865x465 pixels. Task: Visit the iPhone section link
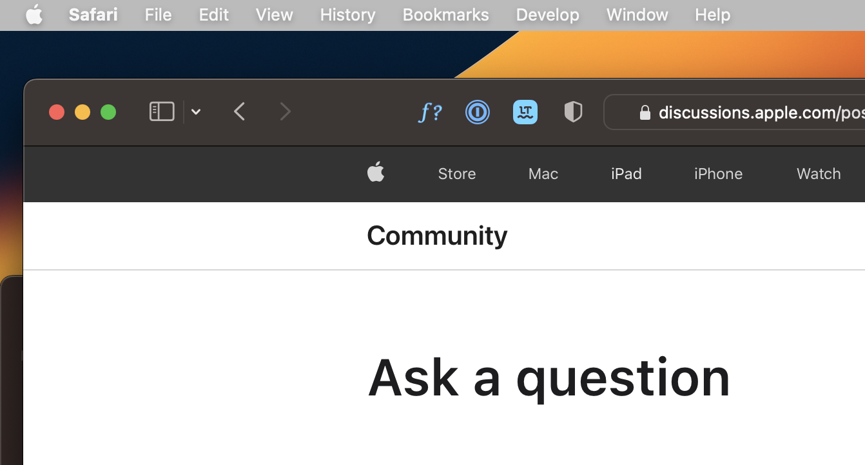[x=718, y=174]
